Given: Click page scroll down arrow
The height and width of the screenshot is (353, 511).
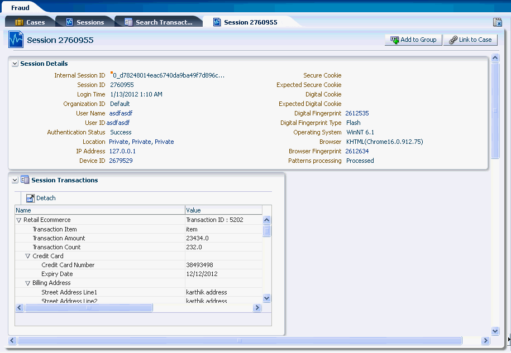Looking at the screenshot, I should pos(495,331).
